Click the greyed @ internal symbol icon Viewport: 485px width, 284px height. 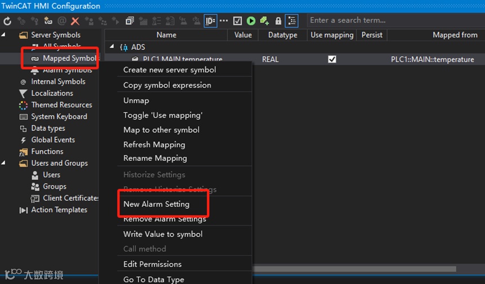(62, 21)
